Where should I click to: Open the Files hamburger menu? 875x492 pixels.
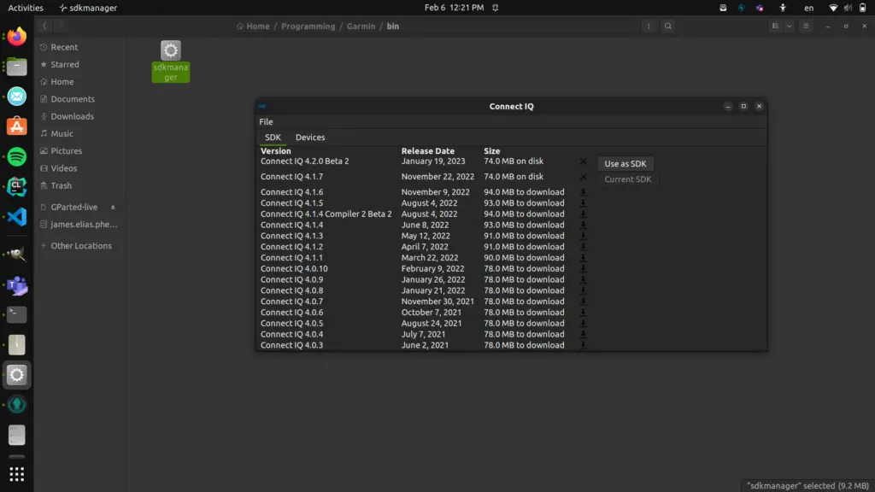806,26
